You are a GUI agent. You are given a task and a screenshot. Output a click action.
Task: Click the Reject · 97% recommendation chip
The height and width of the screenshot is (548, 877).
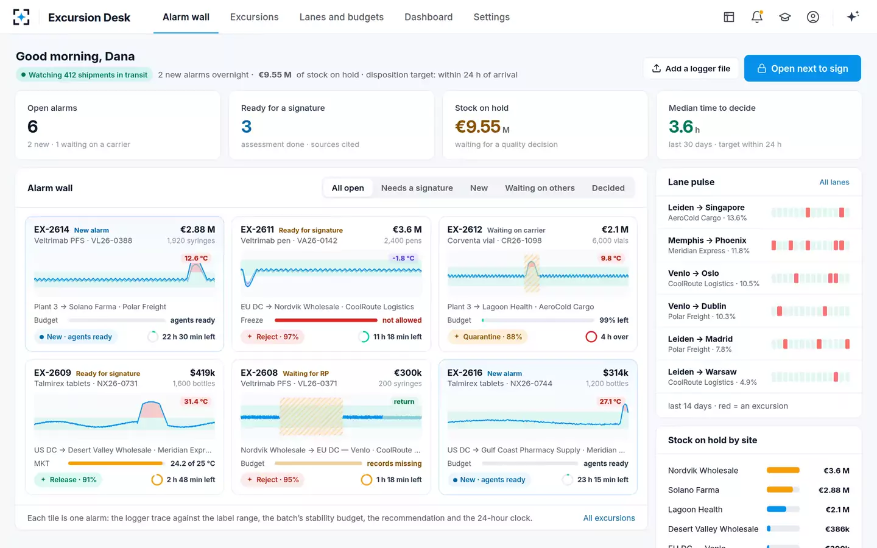(272, 337)
